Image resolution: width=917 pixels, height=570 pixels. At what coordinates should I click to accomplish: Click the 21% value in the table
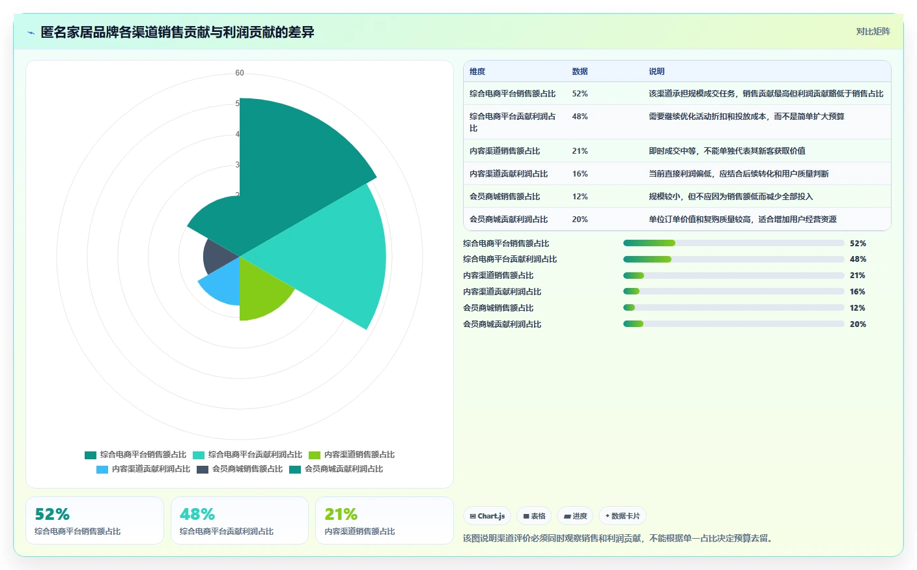tap(580, 151)
